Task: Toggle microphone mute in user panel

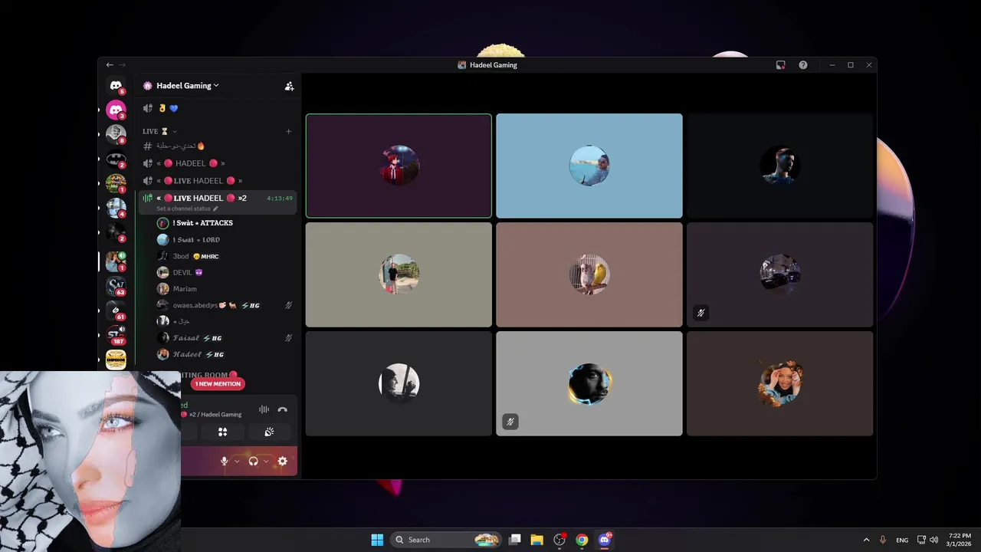Action: coord(225,461)
